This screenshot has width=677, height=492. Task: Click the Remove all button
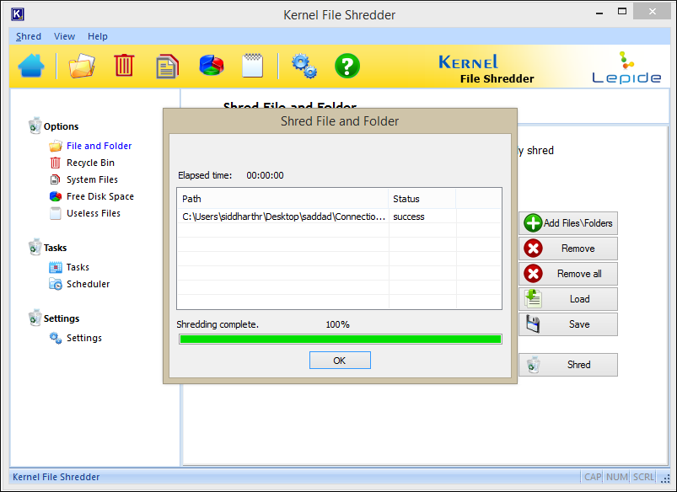click(568, 274)
